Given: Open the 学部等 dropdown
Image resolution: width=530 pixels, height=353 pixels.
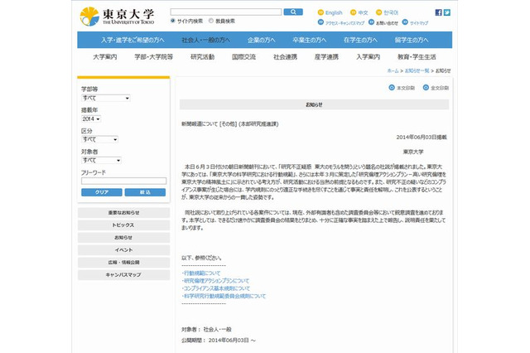Looking at the screenshot, I should tap(106, 98).
